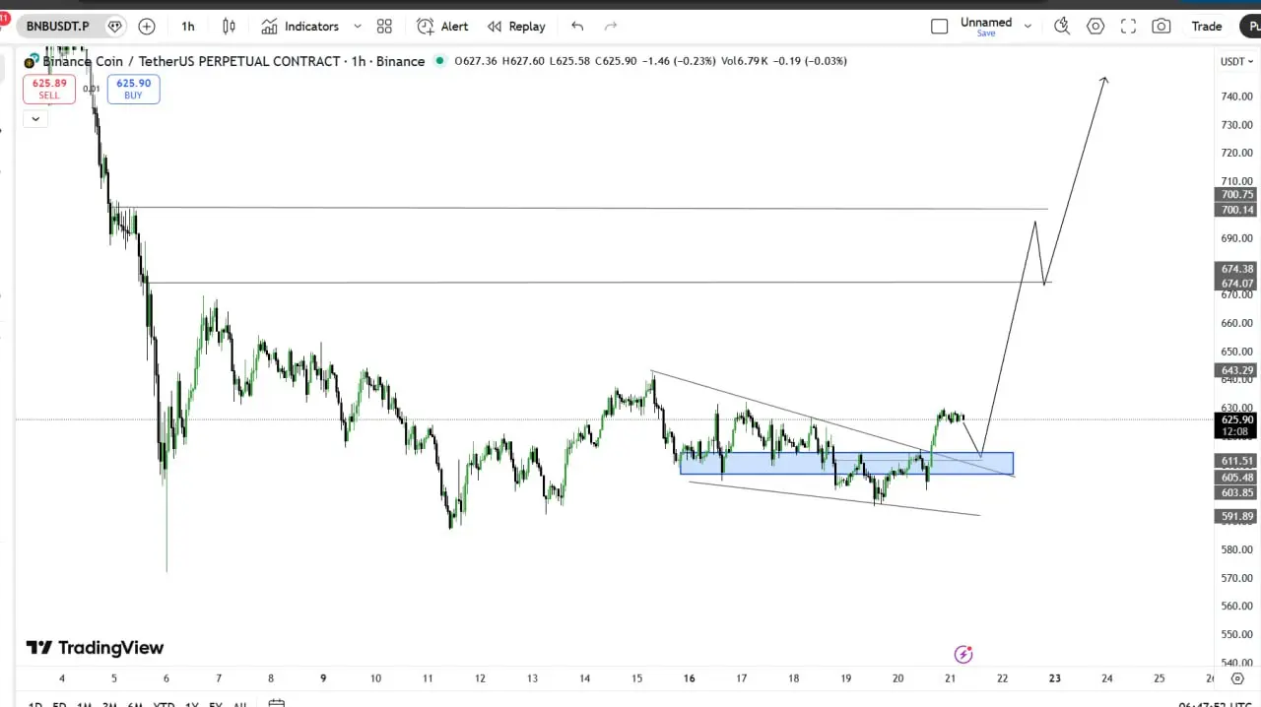Select the layout setup square icon
The image size is (1261, 707).
[940, 27]
